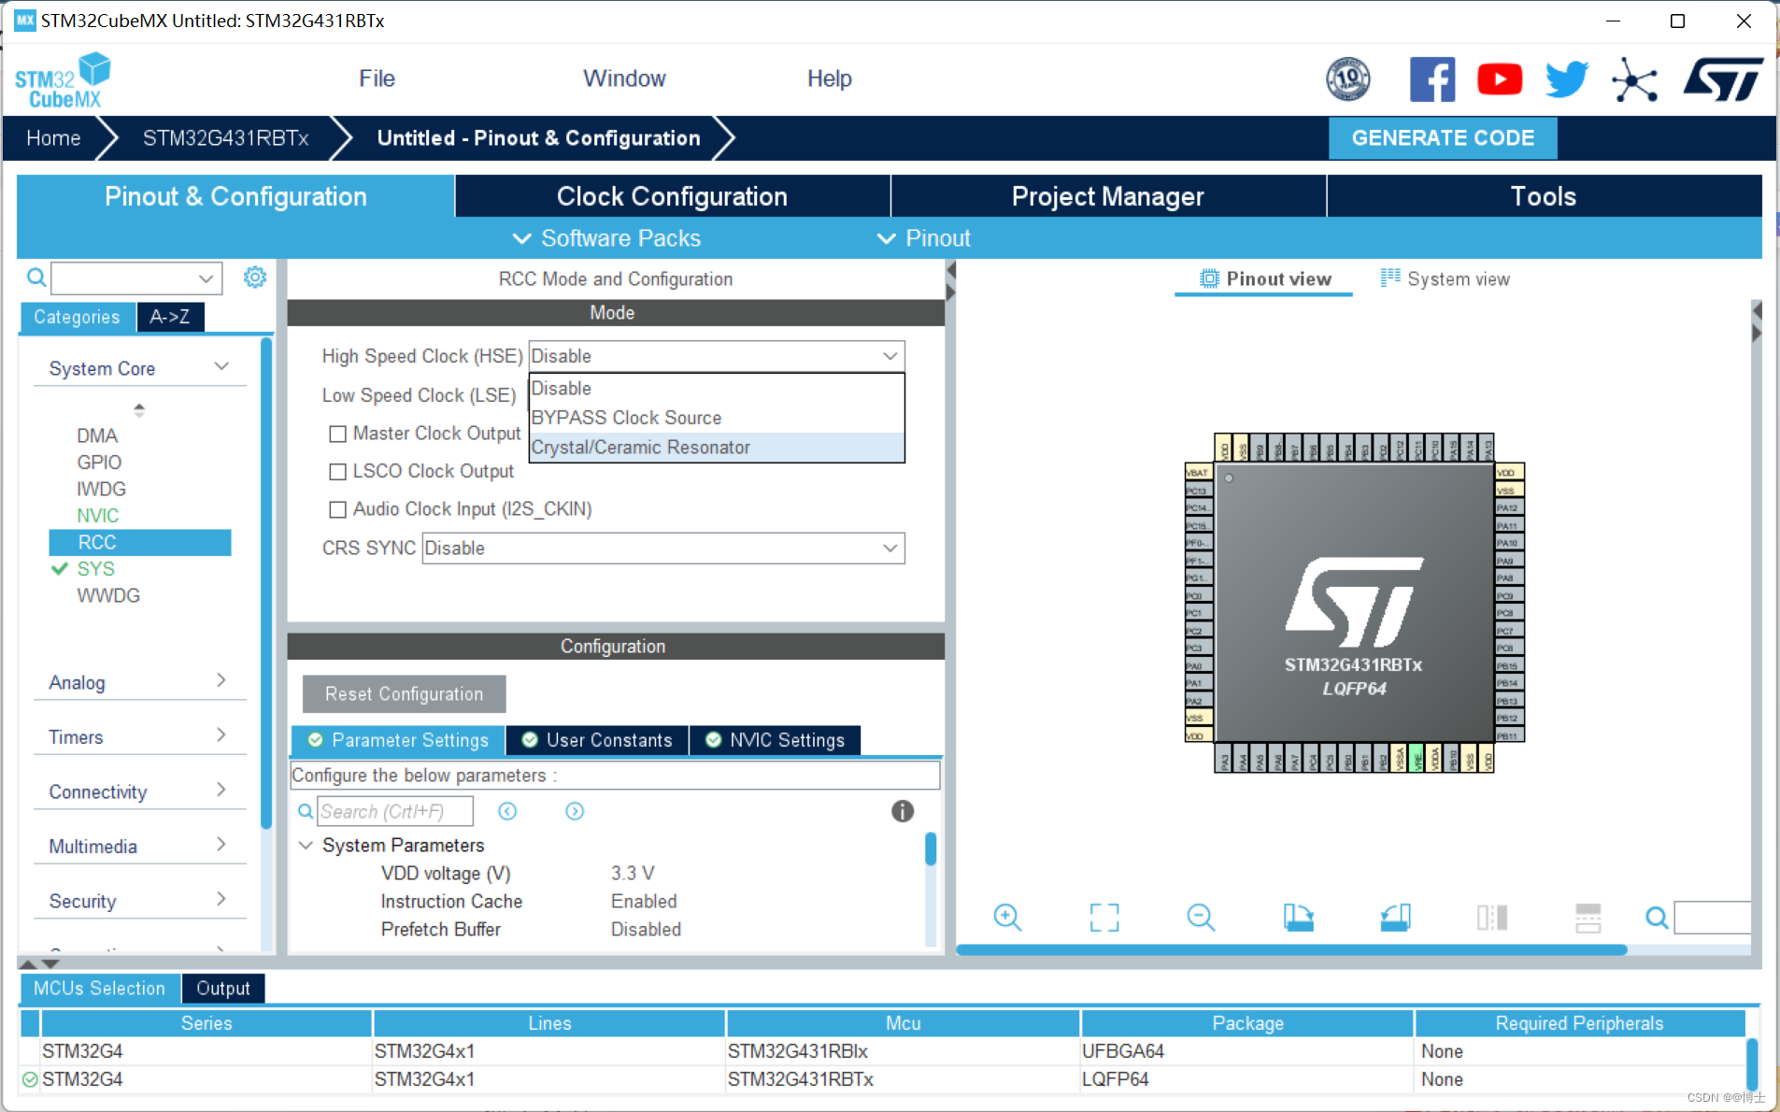Rotate the chip counterclockwise

(1395, 918)
